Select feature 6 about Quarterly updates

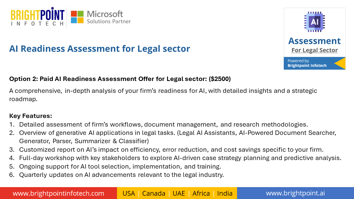(116, 175)
